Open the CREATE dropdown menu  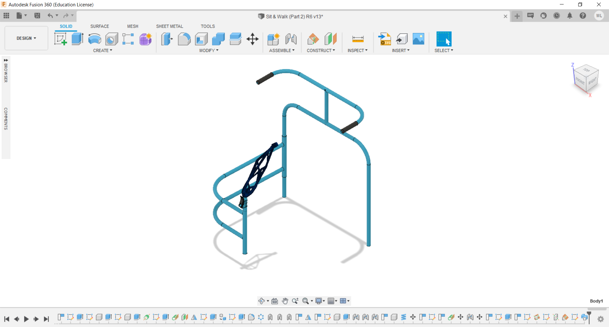tap(102, 50)
